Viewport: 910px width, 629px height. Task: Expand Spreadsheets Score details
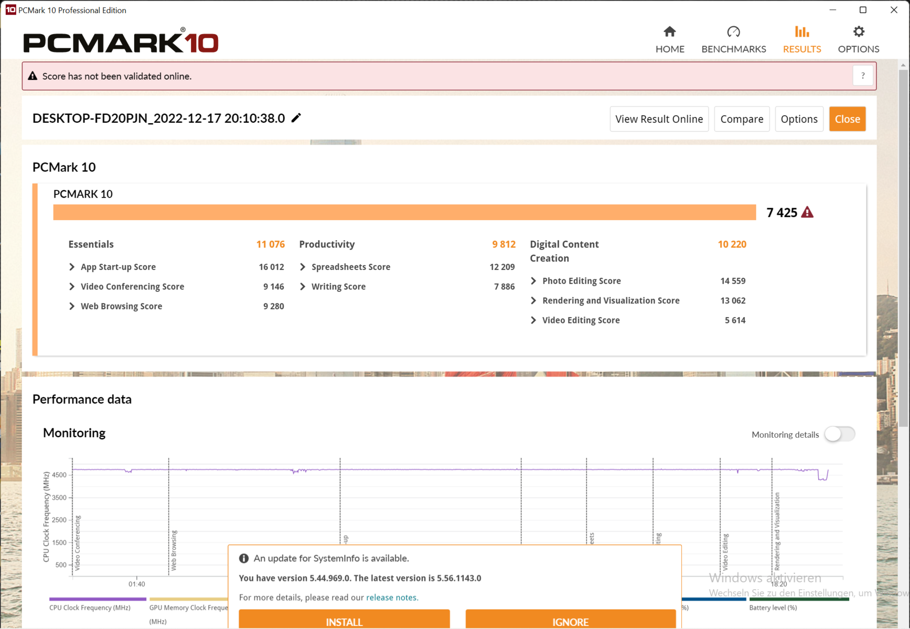(303, 267)
